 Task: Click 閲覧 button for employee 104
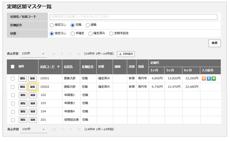coord(23,111)
